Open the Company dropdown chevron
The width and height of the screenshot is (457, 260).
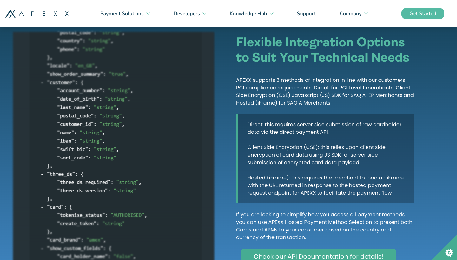[x=366, y=14]
